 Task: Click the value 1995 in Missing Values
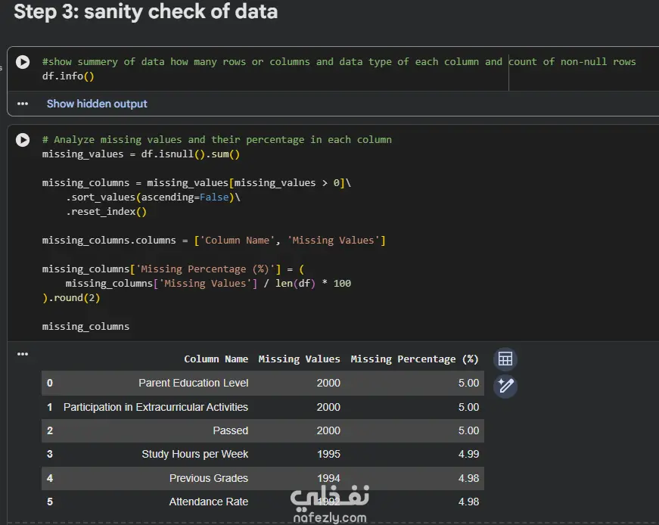click(328, 454)
